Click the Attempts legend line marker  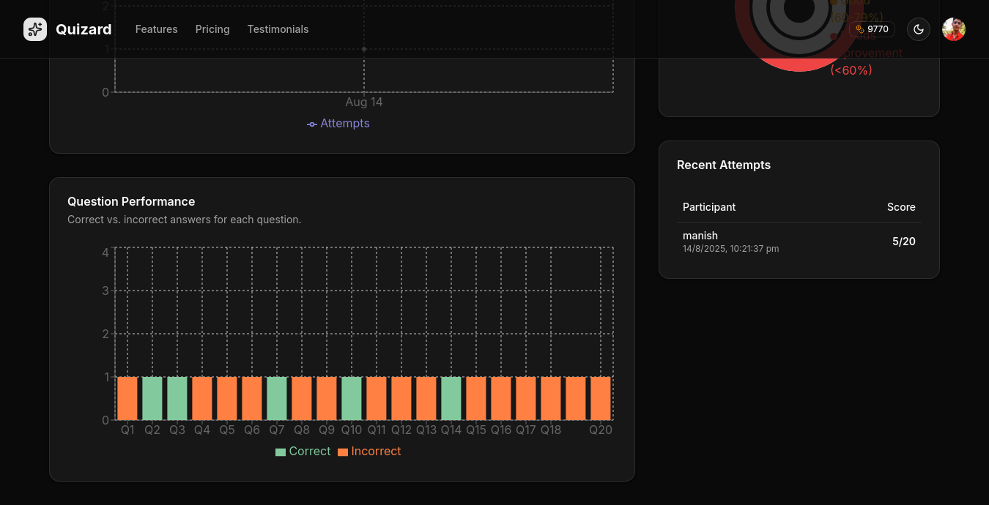[x=312, y=124]
